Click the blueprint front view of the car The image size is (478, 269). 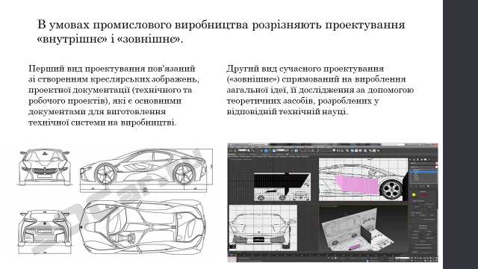pyautogui.click(x=45, y=167)
